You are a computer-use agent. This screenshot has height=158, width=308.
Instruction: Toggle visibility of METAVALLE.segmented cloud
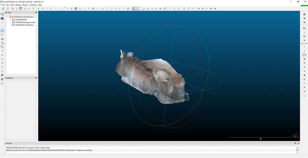[13, 22]
